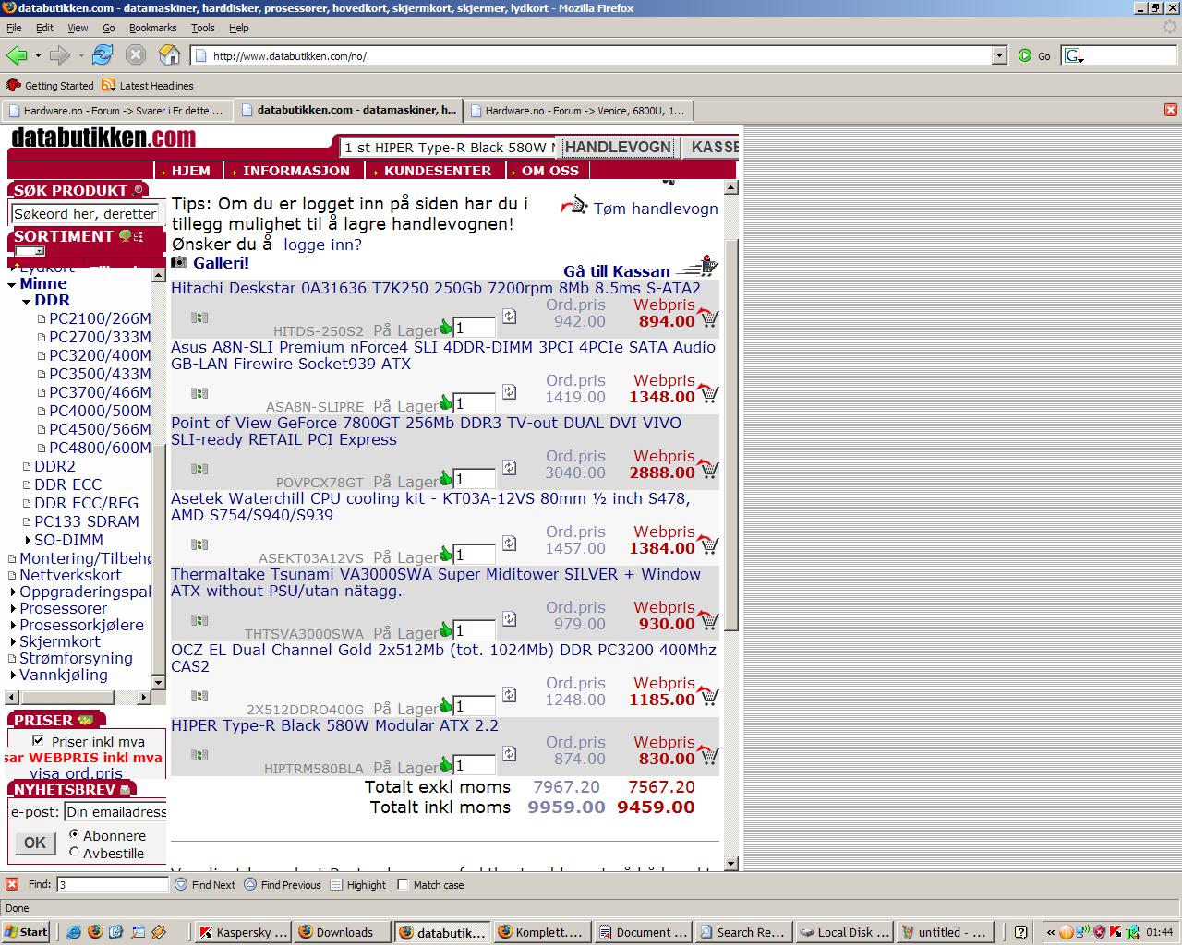
Task: Click compare icon on Hitachi Deskstar row
Action: pyautogui.click(x=199, y=317)
